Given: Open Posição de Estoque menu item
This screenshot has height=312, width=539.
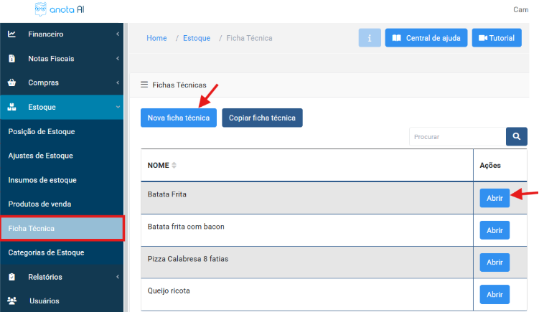Looking at the screenshot, I should (42, 131).
